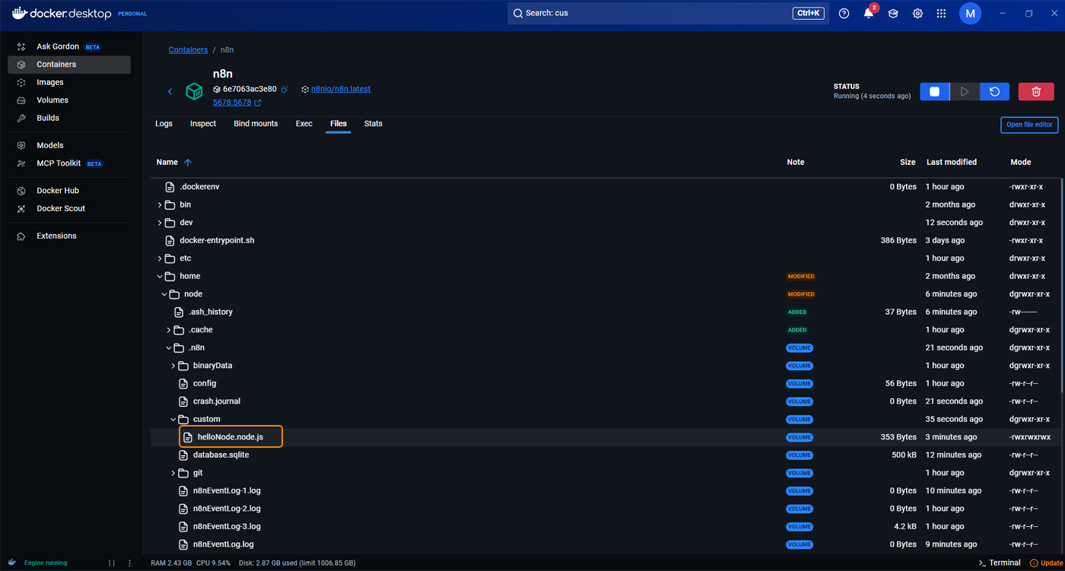Open the n8nio/n8n:latest image link
Viewport: 1065px width, 571px height.
[x=340, y=89]
